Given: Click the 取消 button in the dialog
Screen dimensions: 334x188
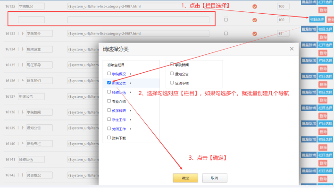Looking at the screenshot, I should pos(215,178).
